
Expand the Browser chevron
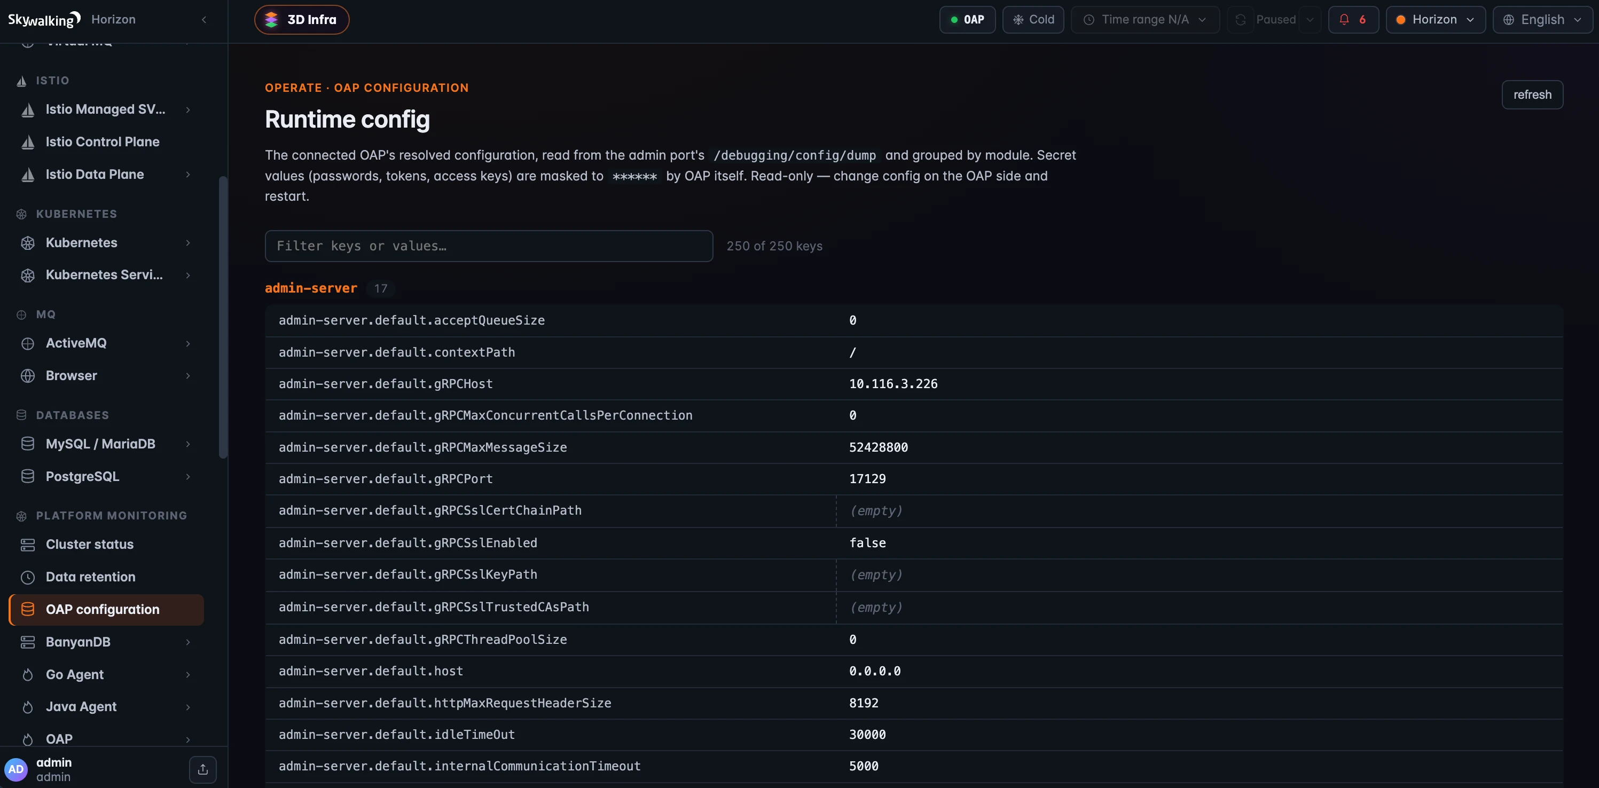coord(187,376)
